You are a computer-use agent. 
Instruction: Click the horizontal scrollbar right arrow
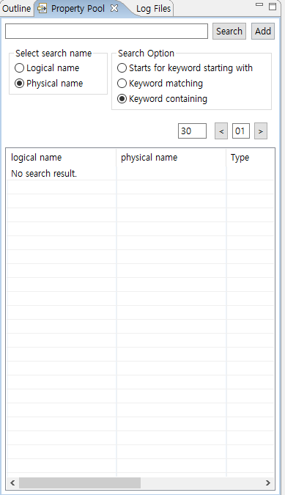(268, 483)
